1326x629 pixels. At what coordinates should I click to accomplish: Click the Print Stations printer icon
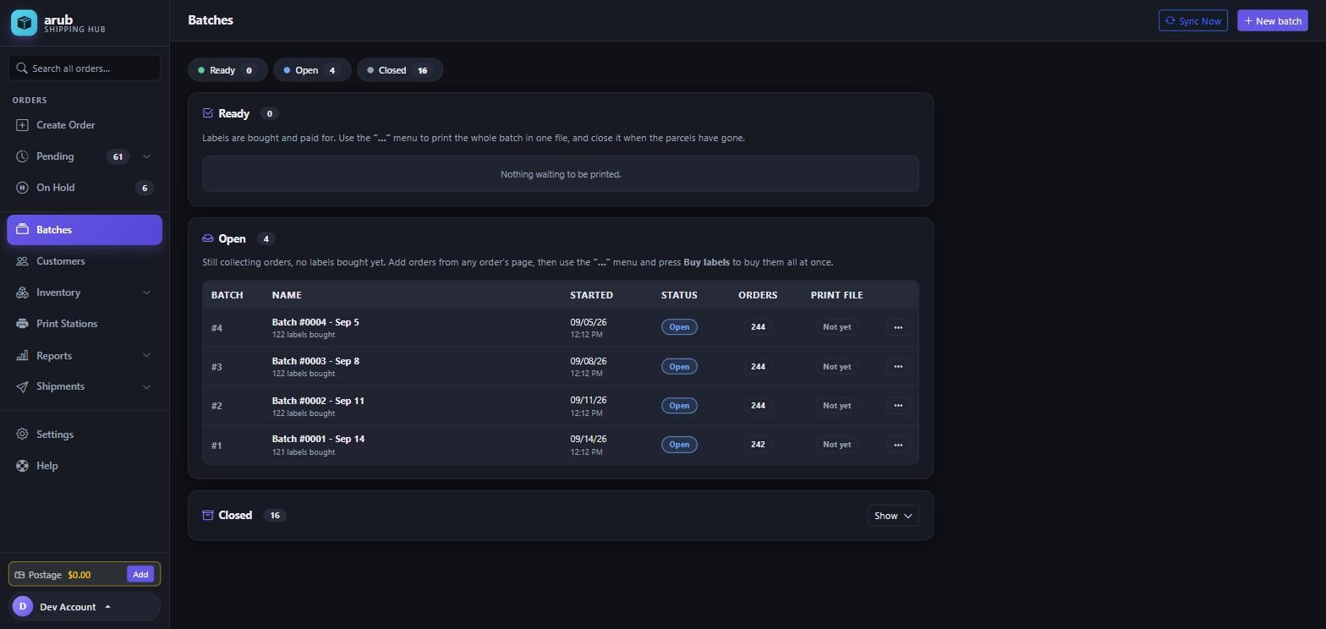tap(22, 324)
